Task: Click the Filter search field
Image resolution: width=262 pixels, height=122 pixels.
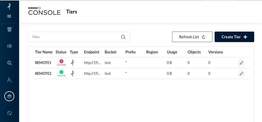Action: (79, 37)
